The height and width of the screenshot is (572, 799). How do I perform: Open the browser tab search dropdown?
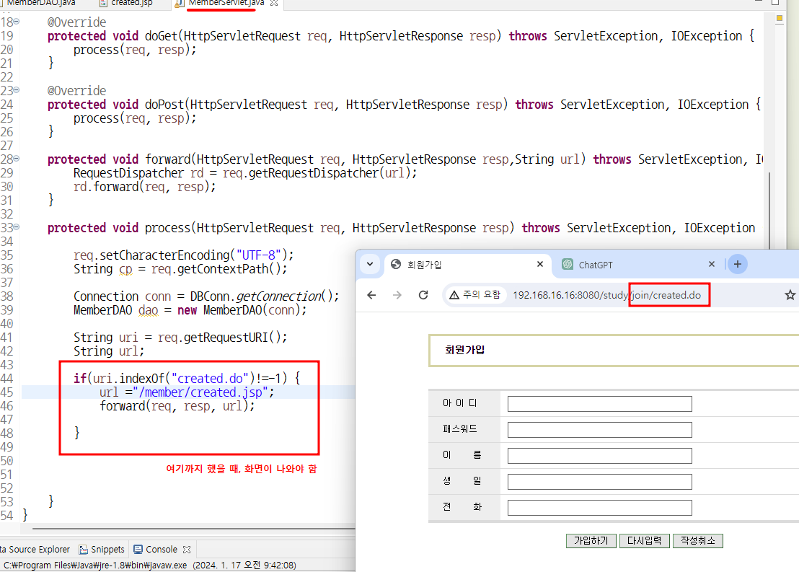(370, 264)
